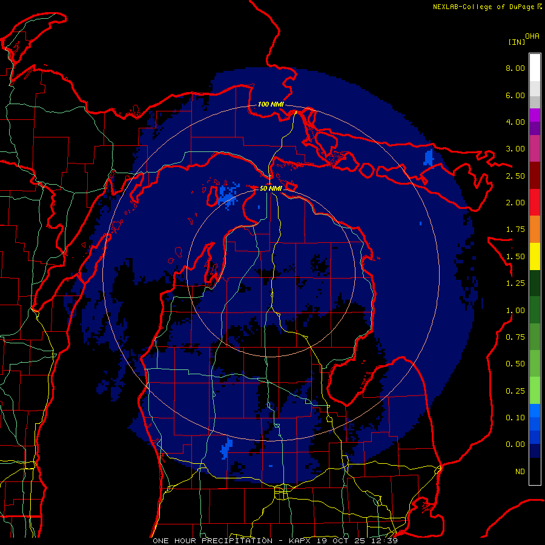545x545 pixels.
Task: Click the 50 NMI range ring label
Action: 271,188
